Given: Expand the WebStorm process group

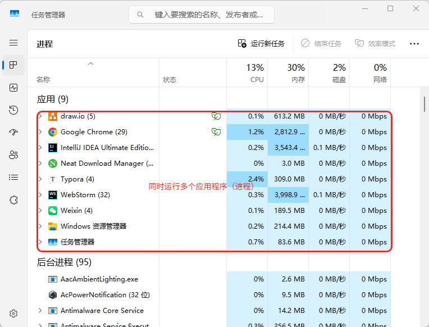Looking at the screenshot, I should coord(40,195).
